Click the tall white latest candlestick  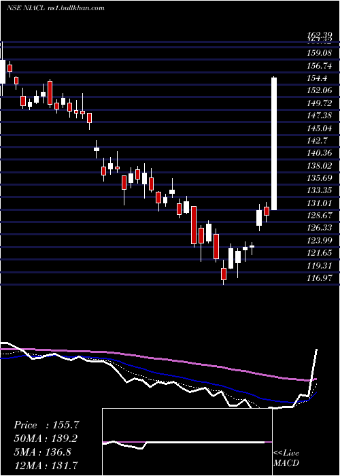click(274, 143)
